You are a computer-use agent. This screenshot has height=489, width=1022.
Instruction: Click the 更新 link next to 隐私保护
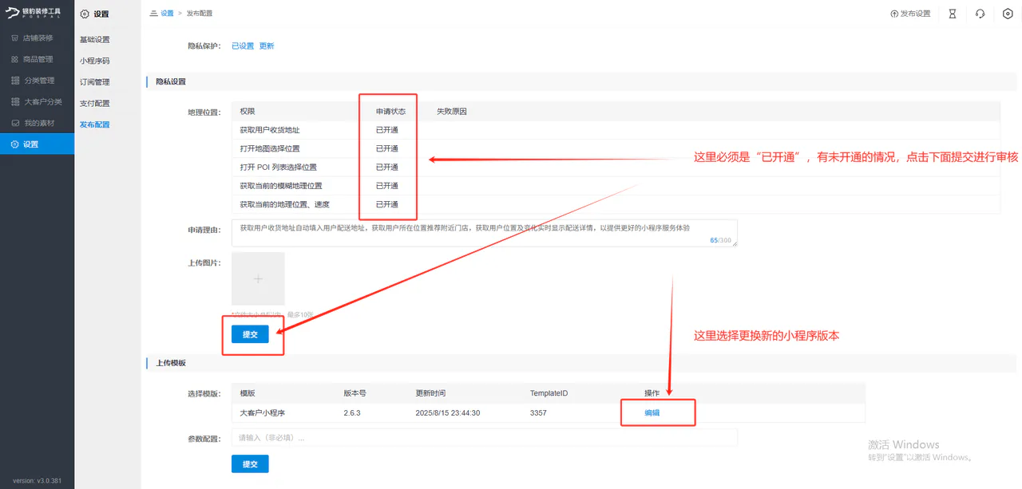267,46
